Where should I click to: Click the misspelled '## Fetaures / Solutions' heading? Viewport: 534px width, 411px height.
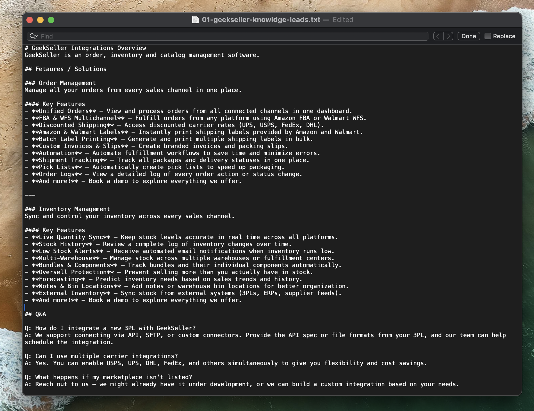click(65, 69)
